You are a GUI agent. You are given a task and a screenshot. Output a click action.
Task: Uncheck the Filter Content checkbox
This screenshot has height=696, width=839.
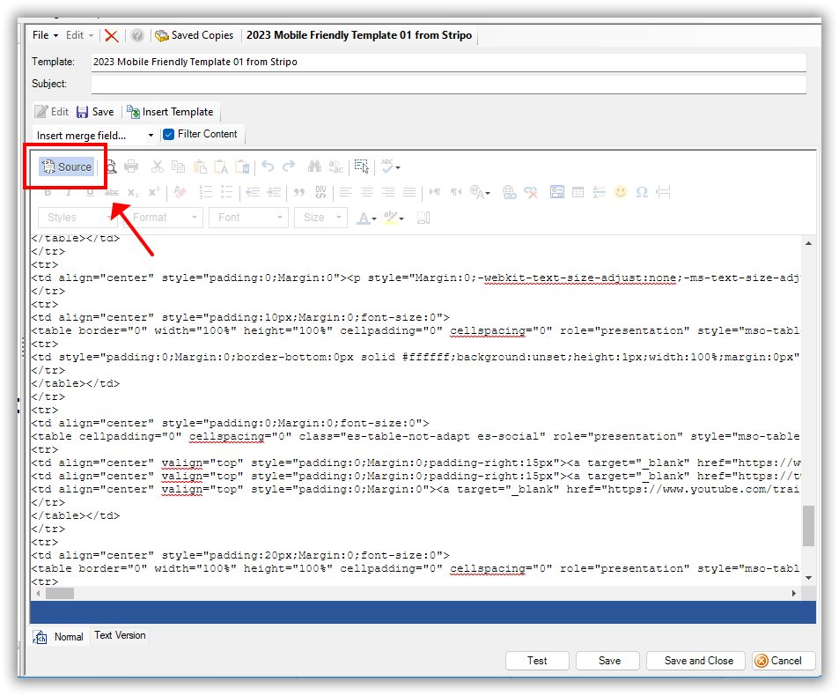point(168,135)
